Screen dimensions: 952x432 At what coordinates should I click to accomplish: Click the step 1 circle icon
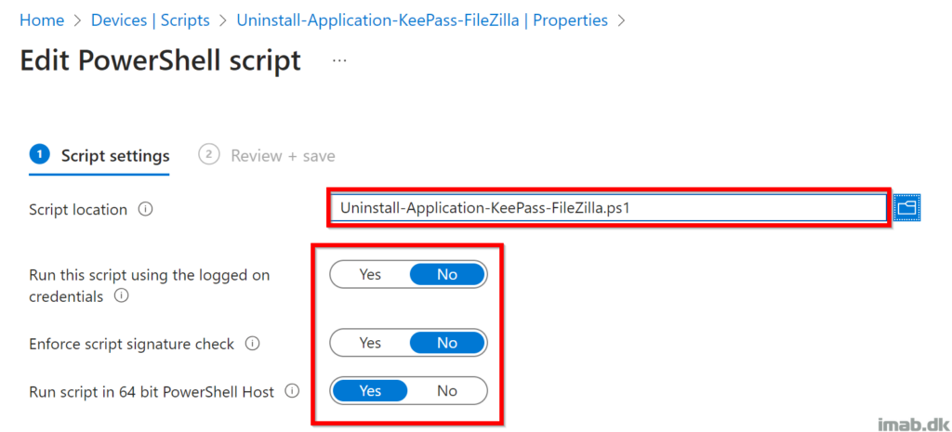tap(39, 155)
